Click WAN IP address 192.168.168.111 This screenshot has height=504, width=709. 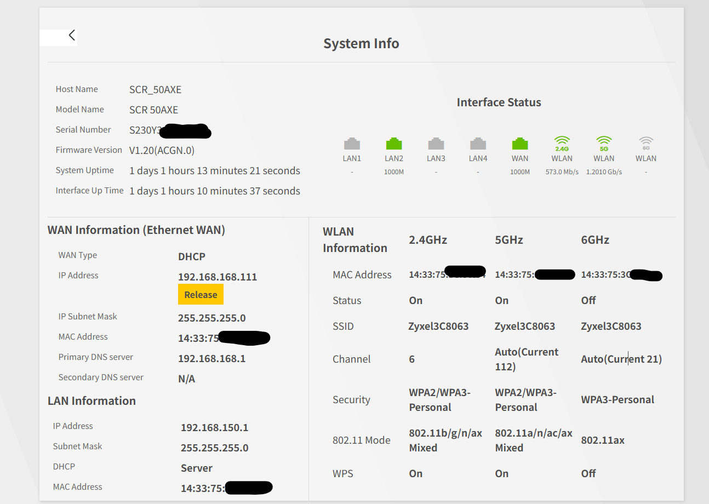218,277
